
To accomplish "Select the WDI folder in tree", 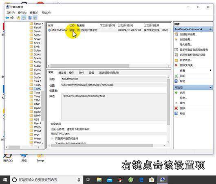I will coord(37,135).
